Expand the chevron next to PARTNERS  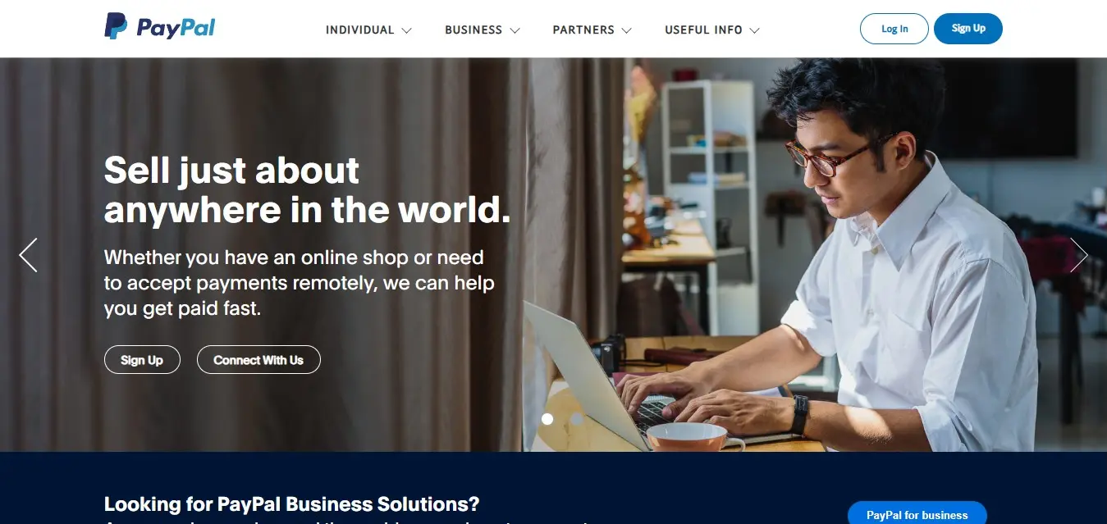coord(626,30)
